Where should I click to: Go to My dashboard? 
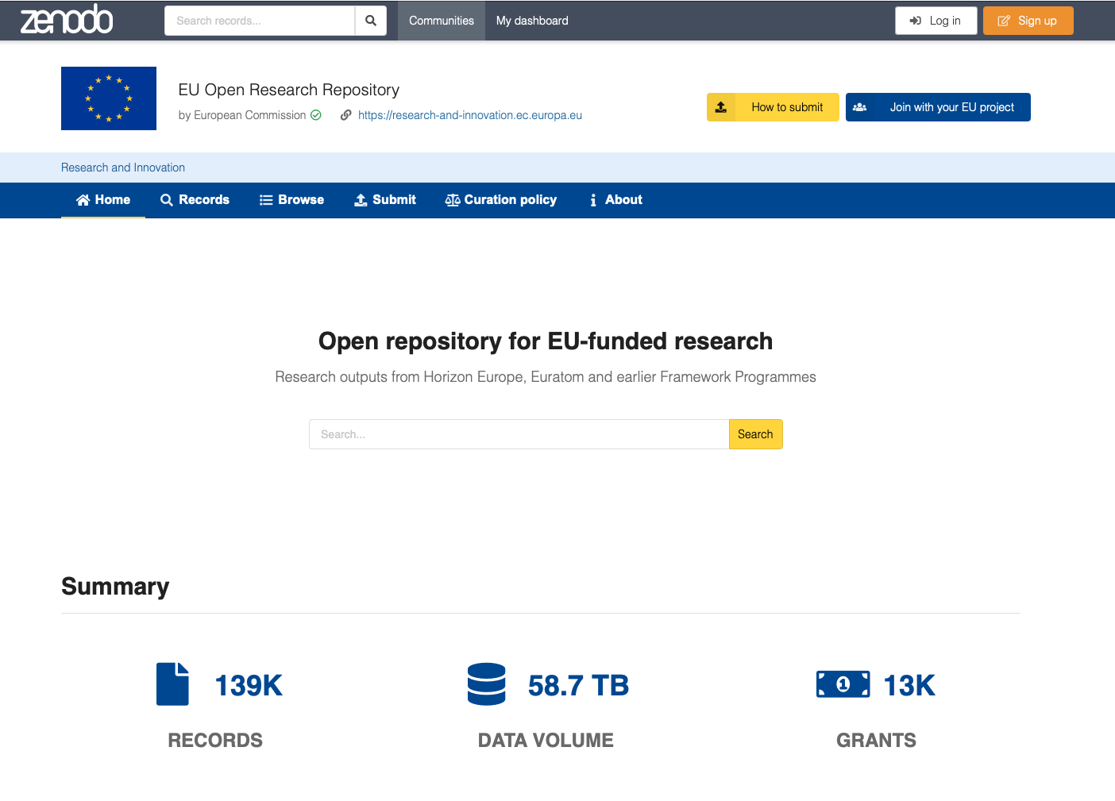(x=532, y=21)
